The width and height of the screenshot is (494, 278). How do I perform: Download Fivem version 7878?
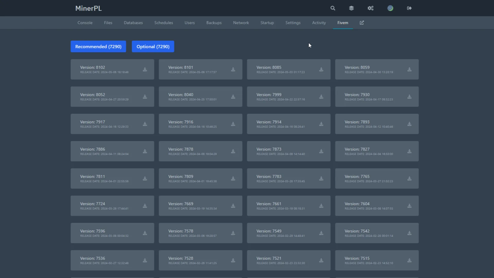(233, 151)
